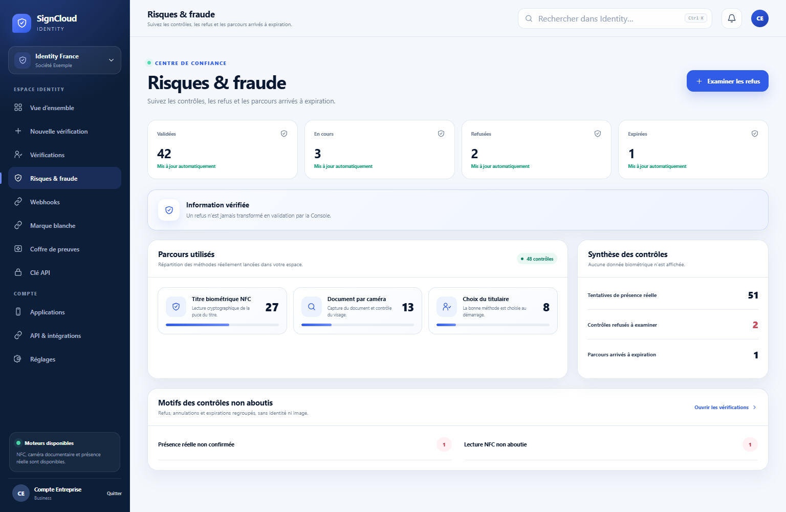This screenshot has width=786, height=512.
Task: Expand the Identity France workspace dropdown
Action: (111, 60)
